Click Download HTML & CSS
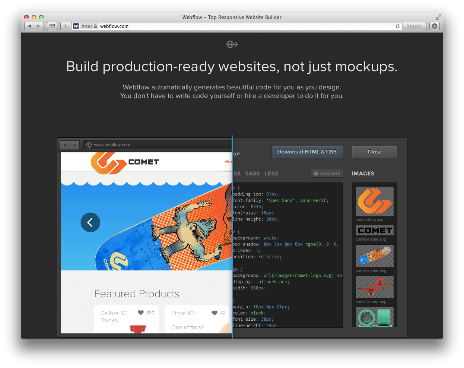Screen dimensions: 464x368 pos(307,152)
